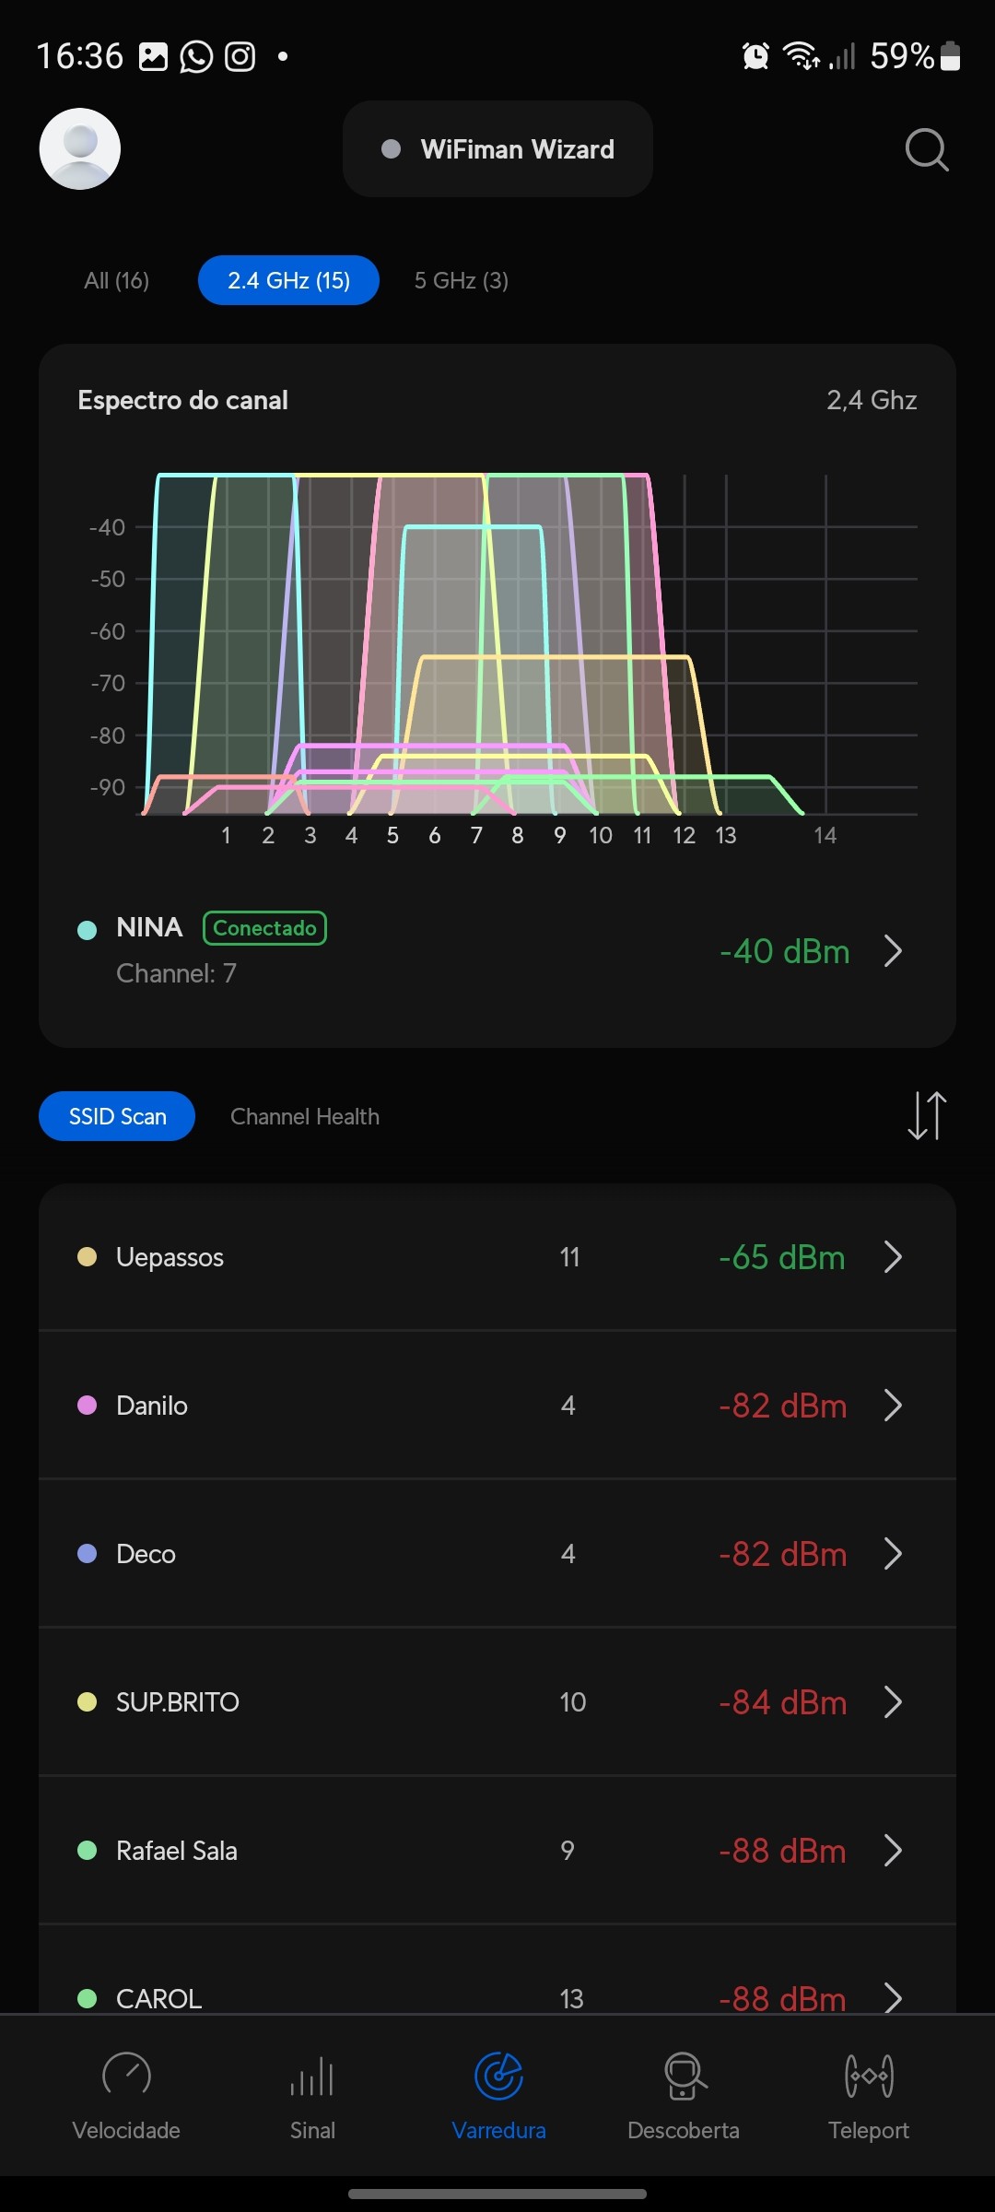Image resolution: width=995 pixels, height=2212 pixels.
Task: Expand Uepassos network details chevron
Action: [x=893, y=1256]
